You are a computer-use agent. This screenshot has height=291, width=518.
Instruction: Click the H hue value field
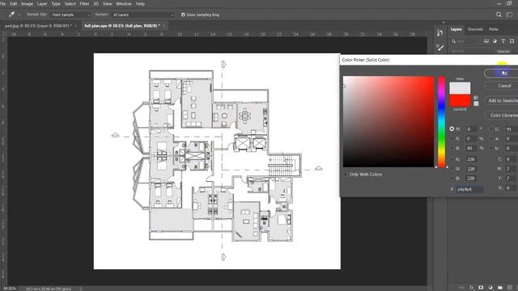[471, 129]
